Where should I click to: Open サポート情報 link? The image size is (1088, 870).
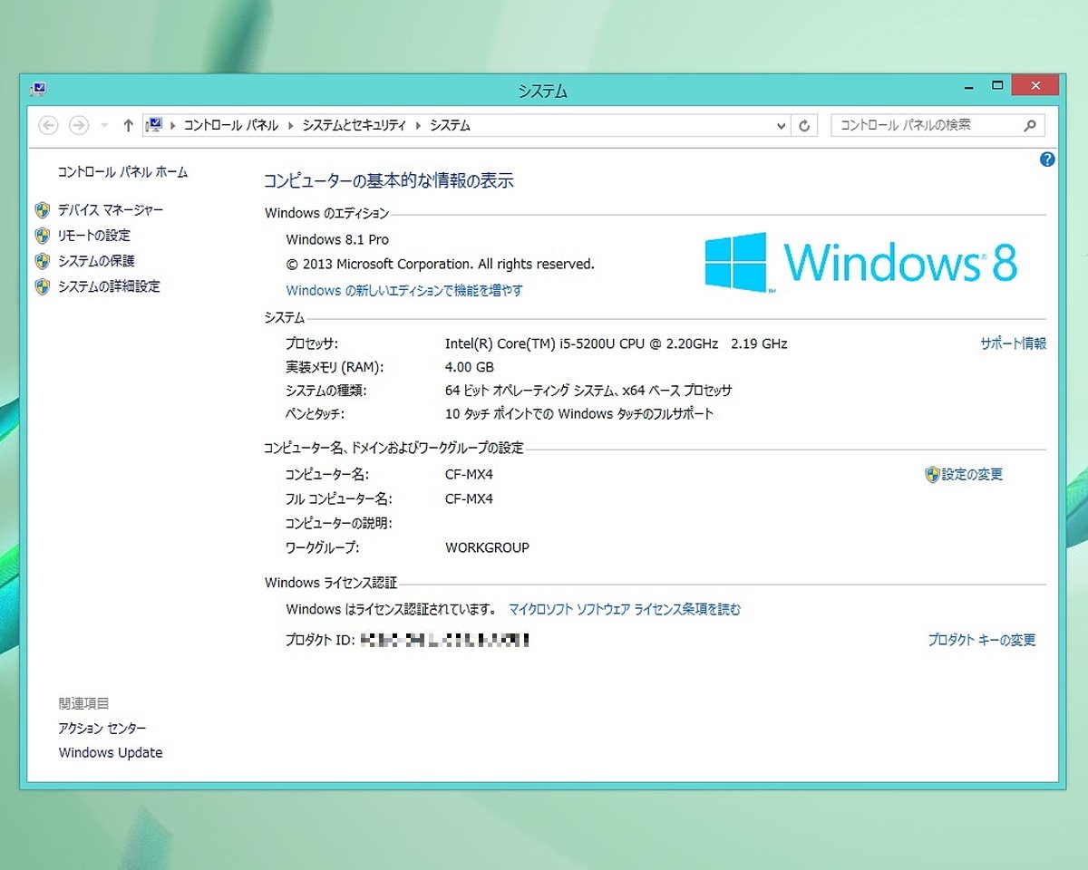1013,343
